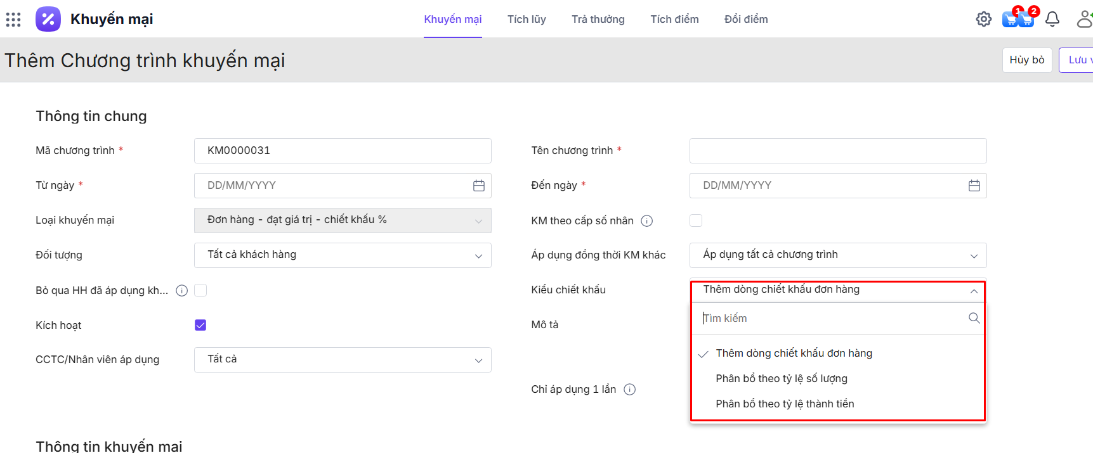Click the Tên chương trình input field
Image resolution: width=1093 pixels, height=453 pixels.
point(837,151)
